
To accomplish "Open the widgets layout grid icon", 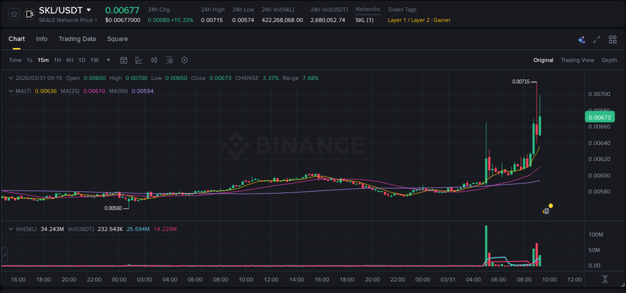I will 612,39.
